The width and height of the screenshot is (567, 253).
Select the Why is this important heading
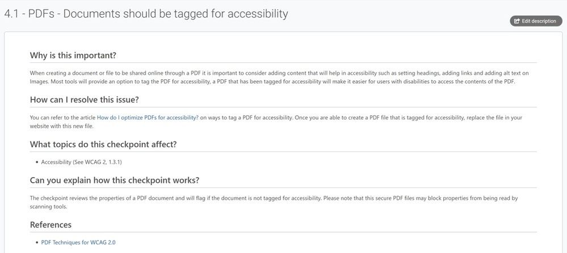pos(73,55)
